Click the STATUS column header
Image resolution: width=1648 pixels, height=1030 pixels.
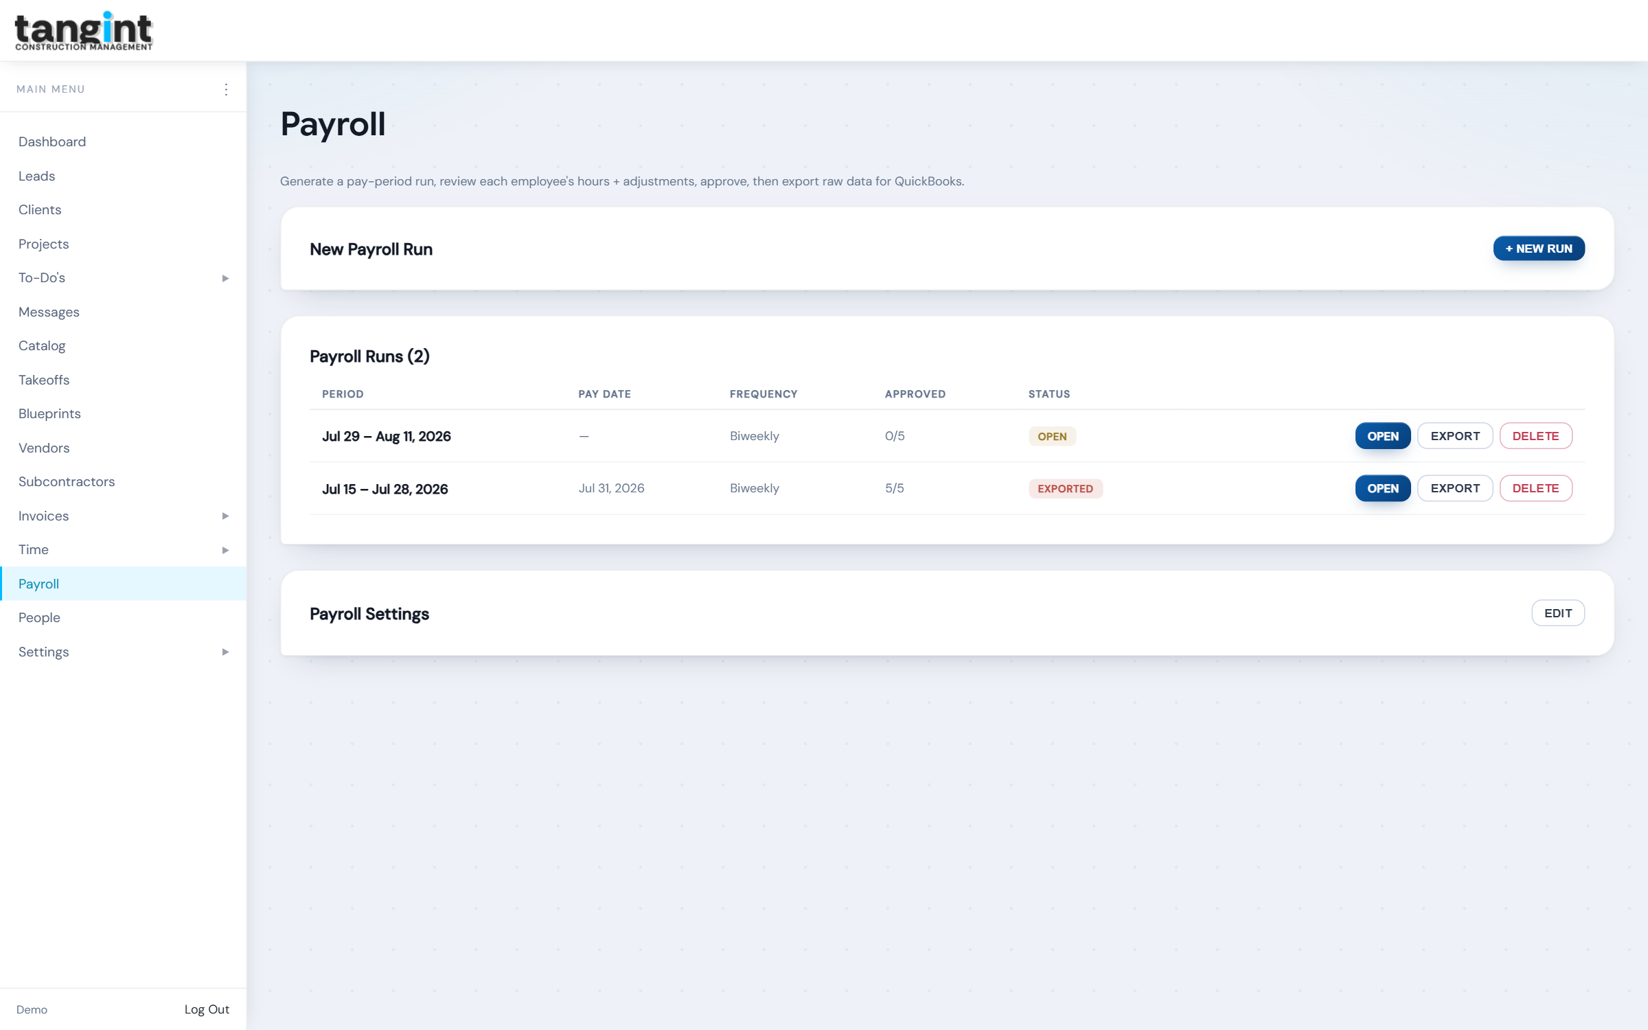click(1049, 394)
